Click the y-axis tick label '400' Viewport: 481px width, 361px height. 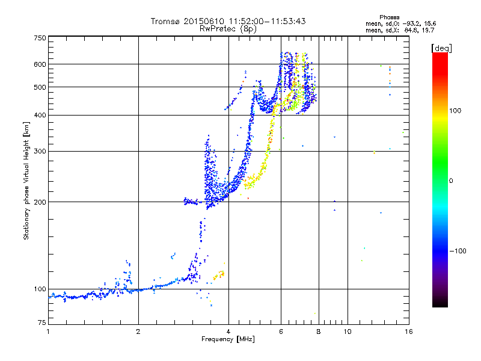click(40, 116)
